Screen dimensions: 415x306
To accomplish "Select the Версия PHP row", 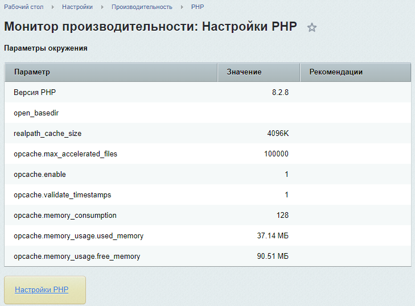I will [x=35, y=93].
